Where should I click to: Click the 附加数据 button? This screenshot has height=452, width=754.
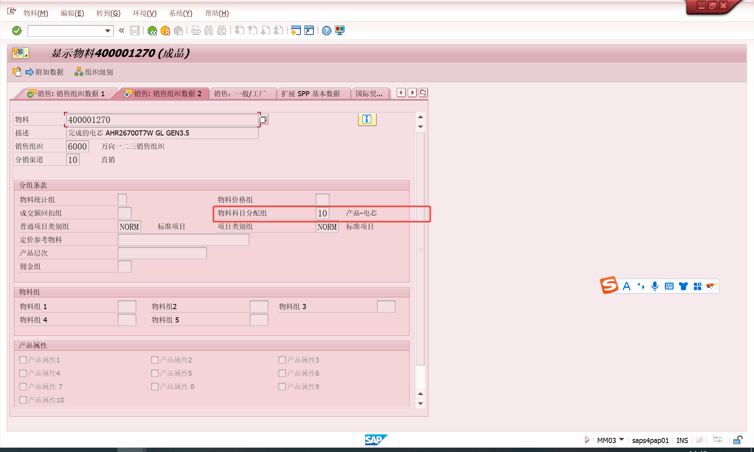coord(44,72)
